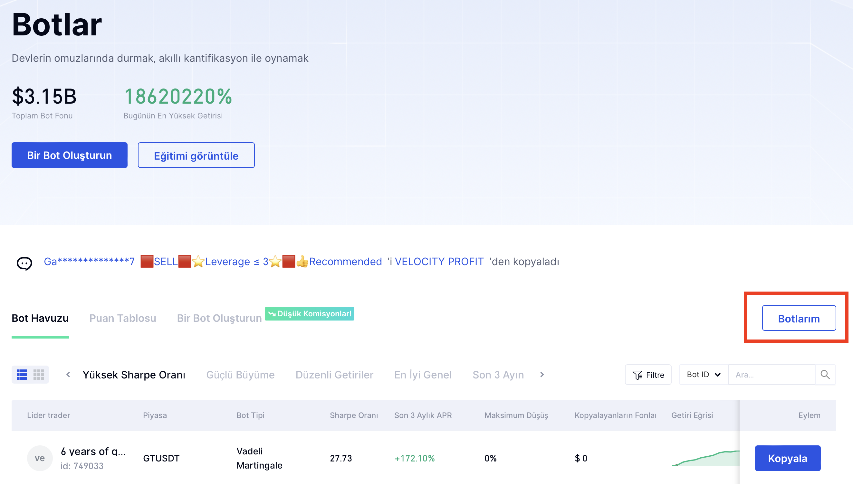Click the 've' trader avatar
This screenshot has height=484, width=853.
[x=40, y=458]
